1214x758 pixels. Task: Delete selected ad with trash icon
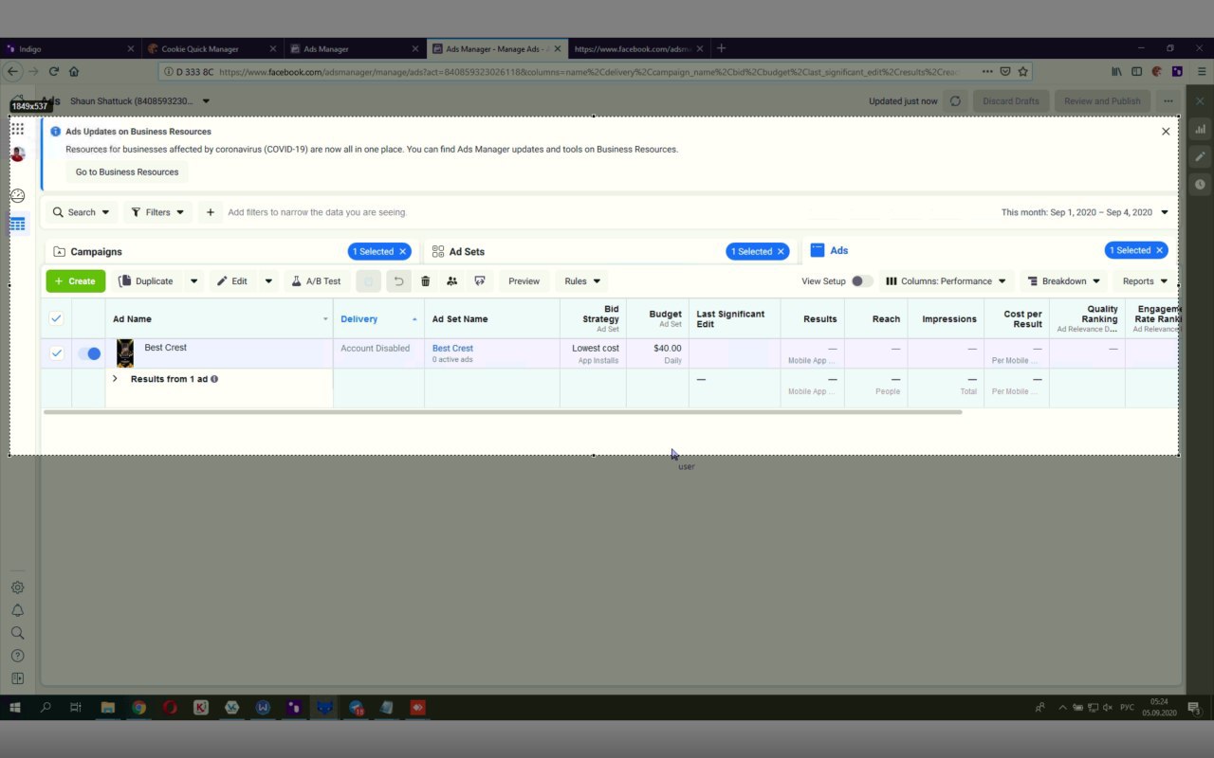click(x=425, y=281)
